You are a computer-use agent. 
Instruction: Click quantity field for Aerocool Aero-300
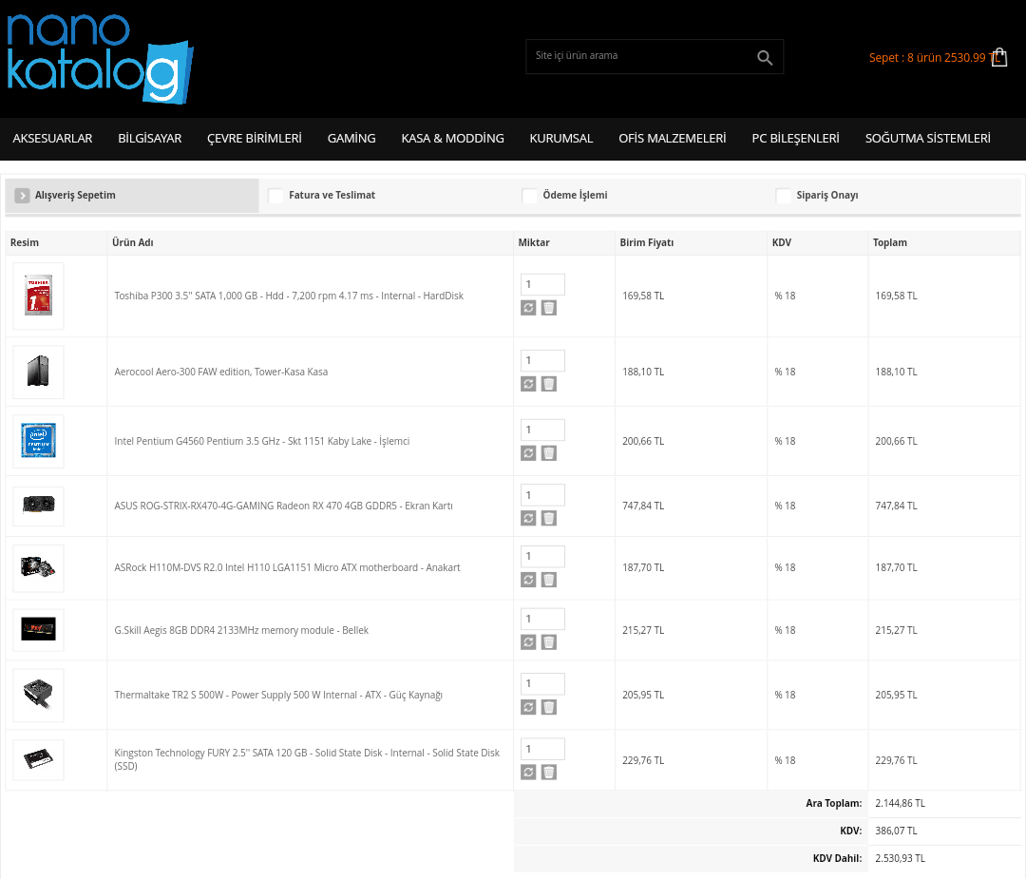pyautogui.click(x=542, y=361)
